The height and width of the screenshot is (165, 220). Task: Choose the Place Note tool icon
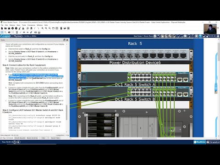point(17,32)
